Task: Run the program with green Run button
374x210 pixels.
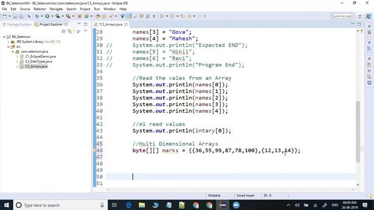Action: pyautogui.click(x=47, y=16)
